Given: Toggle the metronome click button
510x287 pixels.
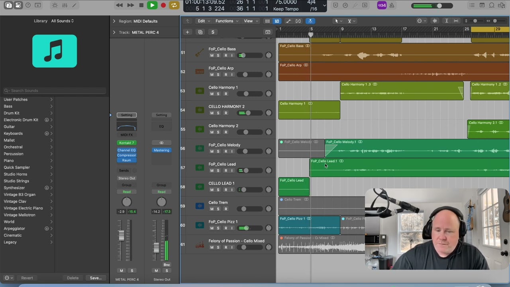Looking at the screenshot, I should click(x=392, y=5).
